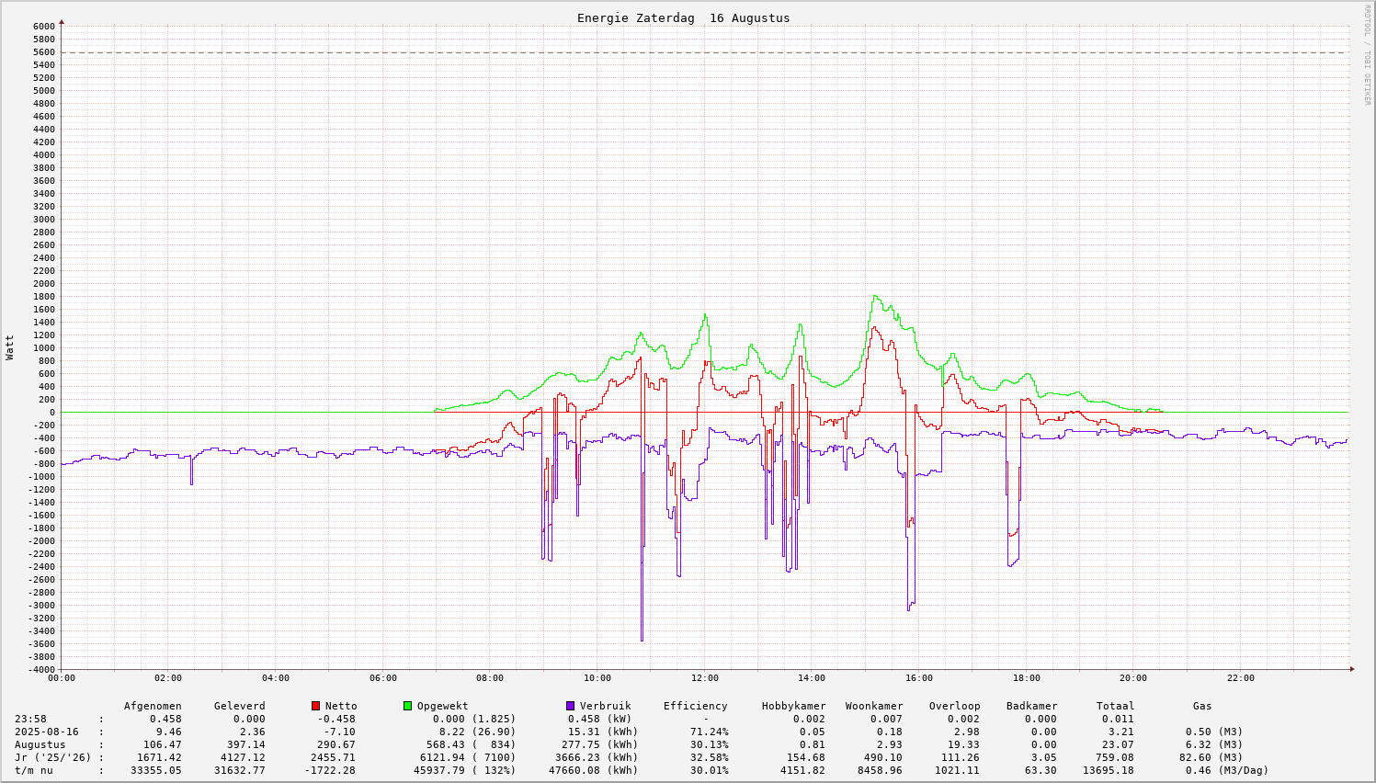Select the Gas column header
Screen dimensions: 1376x783
pyautogui.click(x=1202, y=706)
